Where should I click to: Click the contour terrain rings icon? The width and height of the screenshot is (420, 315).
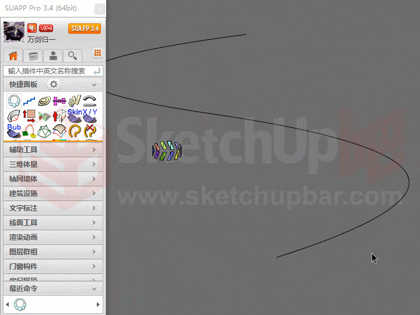pos(44,101)
